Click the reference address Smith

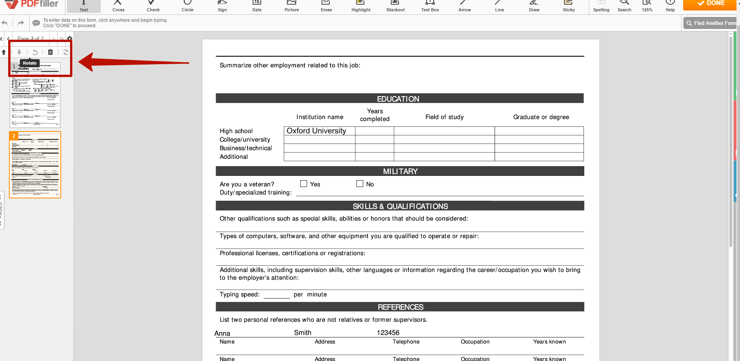click(x=303, y=333)
